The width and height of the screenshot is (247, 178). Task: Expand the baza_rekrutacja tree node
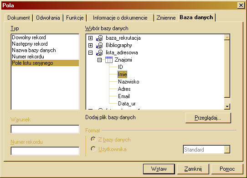click(90, 38)
